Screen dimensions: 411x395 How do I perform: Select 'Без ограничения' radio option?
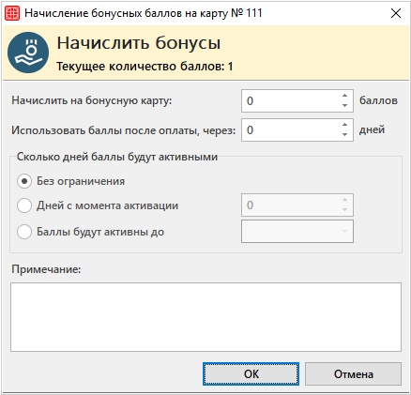[24, 181]
